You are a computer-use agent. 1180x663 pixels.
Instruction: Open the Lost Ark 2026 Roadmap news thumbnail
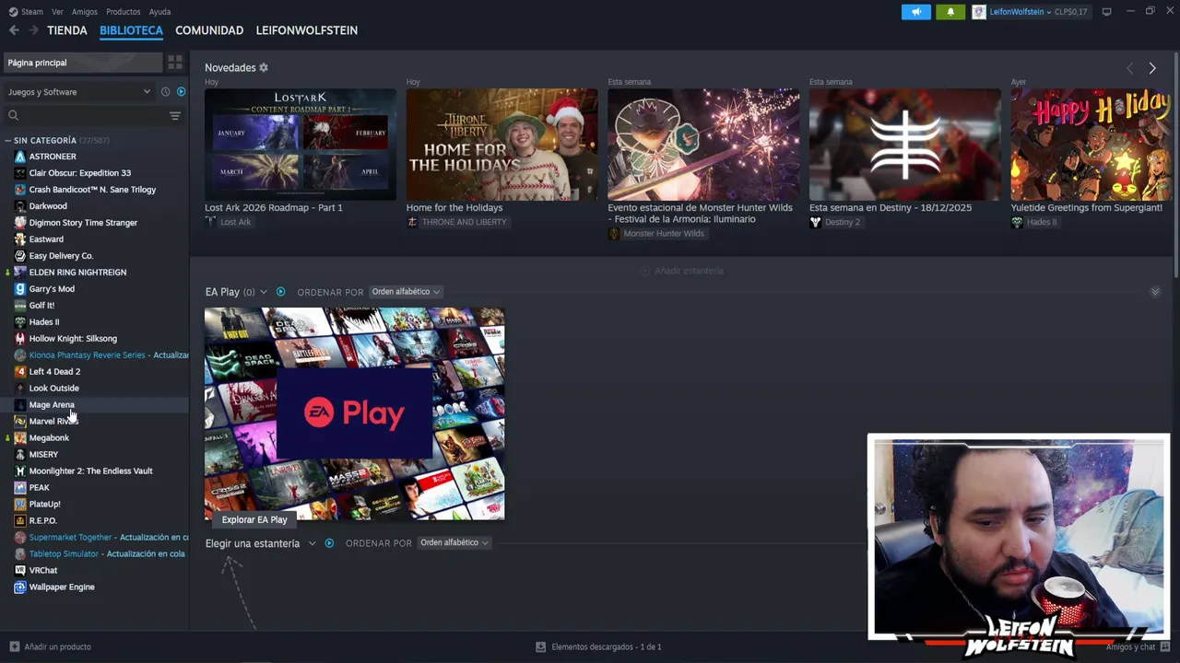pyautogui.click(x=301, y=145)
